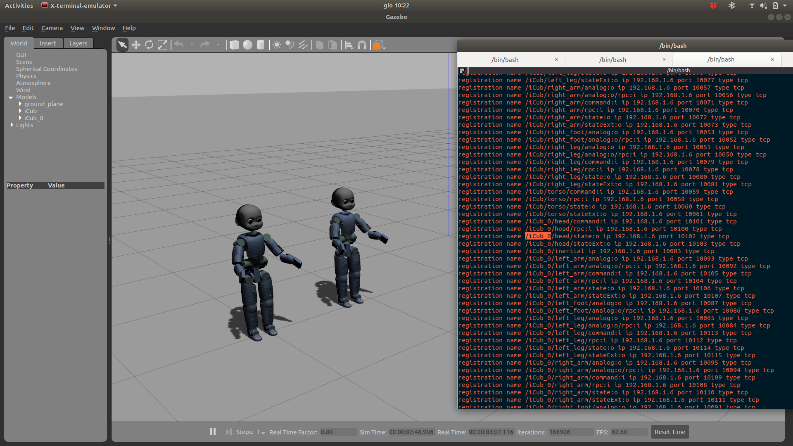Image resolution: width=793 pixels, height=446 pixels.
Task: Expand the iCub_0 model tree item
Action: [x=20, y=118]
